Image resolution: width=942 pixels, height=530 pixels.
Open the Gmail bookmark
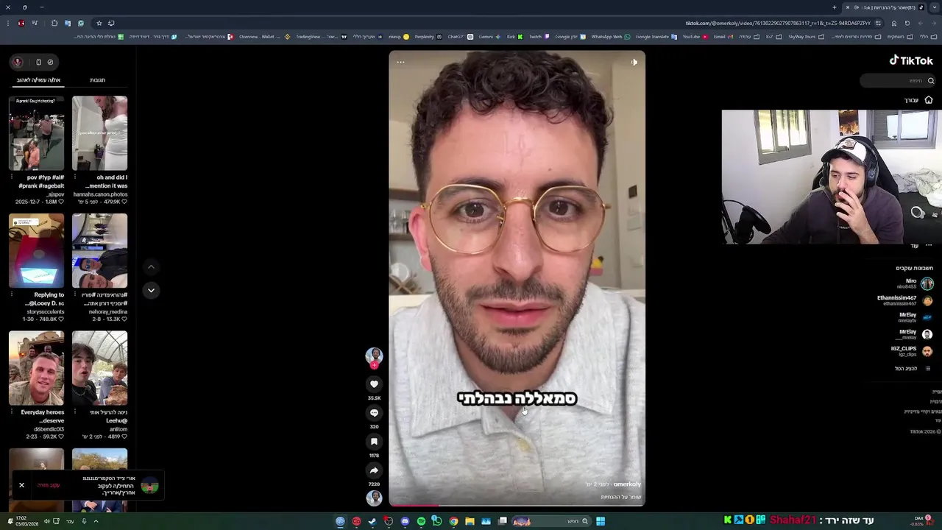(x=723, y=37)
